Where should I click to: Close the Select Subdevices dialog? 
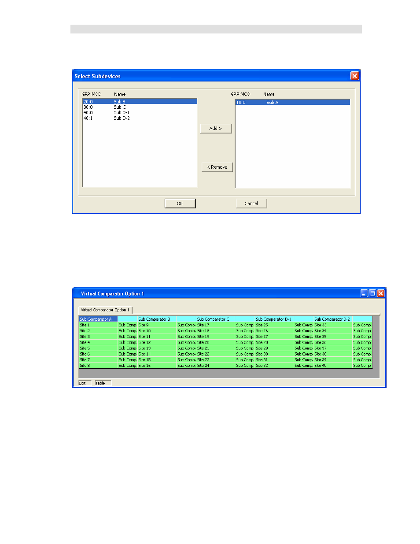pos(354,76)
